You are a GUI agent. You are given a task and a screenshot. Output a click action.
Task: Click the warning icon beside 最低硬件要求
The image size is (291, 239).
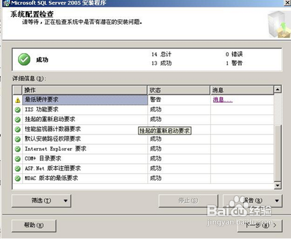point(17,100)
